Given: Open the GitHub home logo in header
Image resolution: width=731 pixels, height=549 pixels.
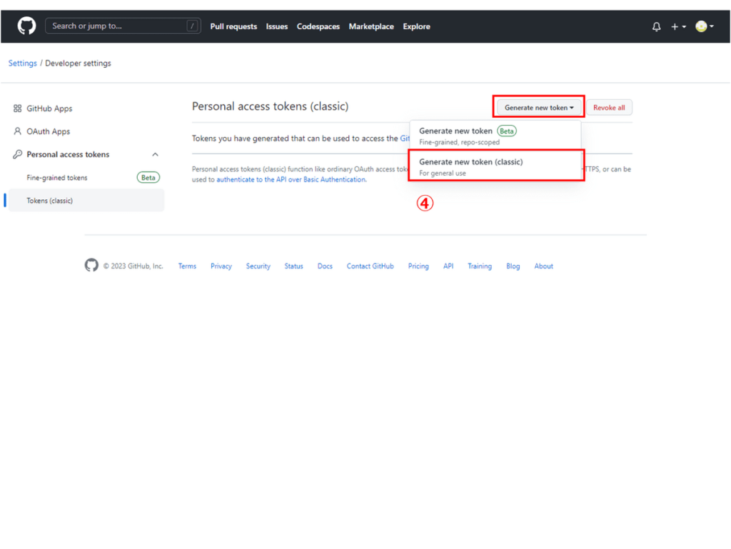Looking at the screenshot, I should (26, 26).
